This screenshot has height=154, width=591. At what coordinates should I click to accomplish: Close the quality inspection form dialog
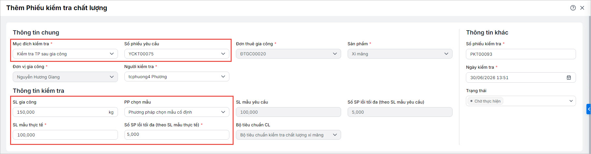click(x=582, y=8)
